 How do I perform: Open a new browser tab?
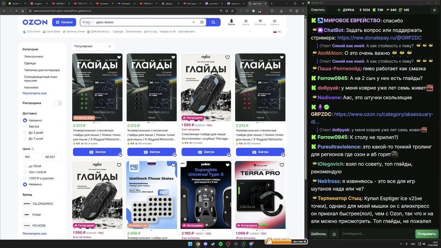click(x=272, y=3)
